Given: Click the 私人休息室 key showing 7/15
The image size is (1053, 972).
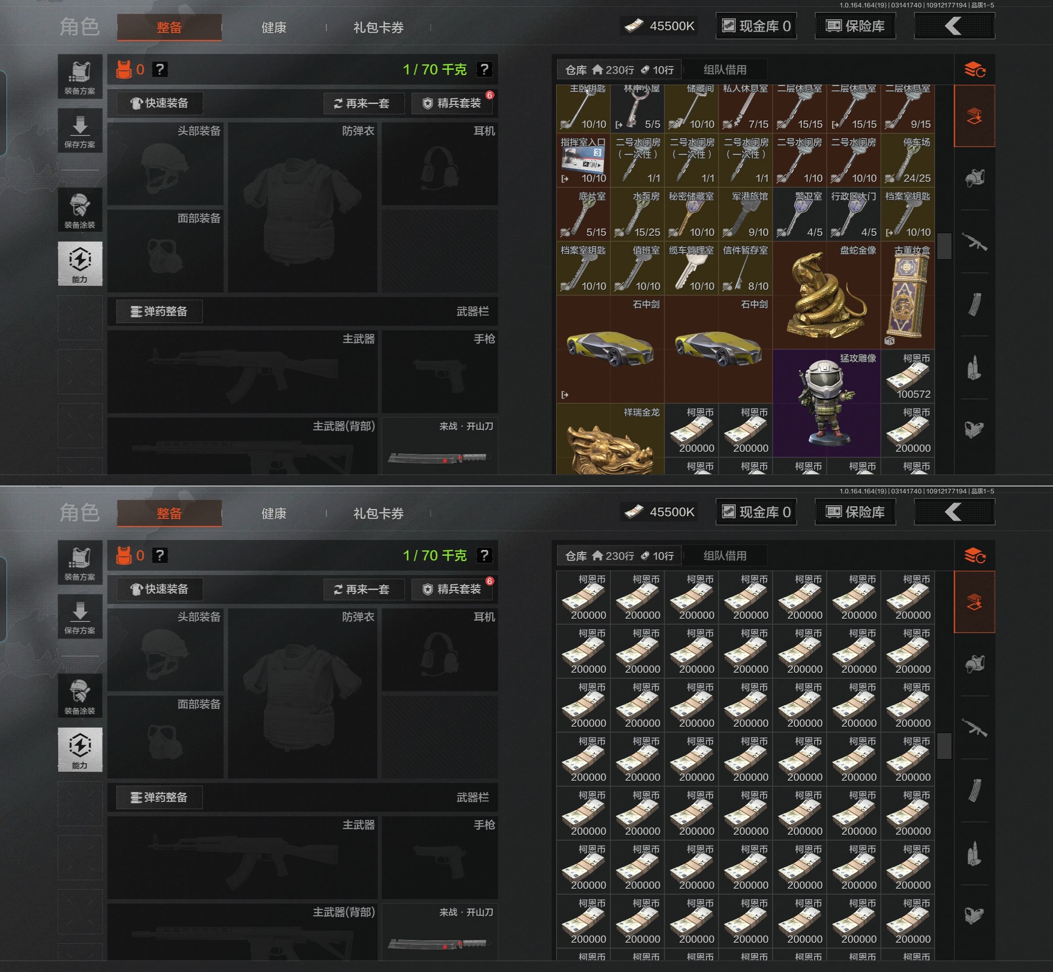Looking at the screenshot, I should [745, 108].
